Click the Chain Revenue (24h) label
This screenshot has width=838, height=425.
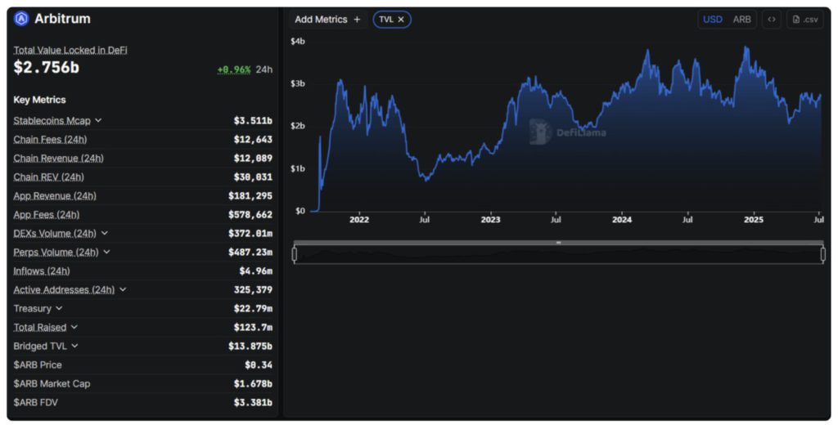59,158
